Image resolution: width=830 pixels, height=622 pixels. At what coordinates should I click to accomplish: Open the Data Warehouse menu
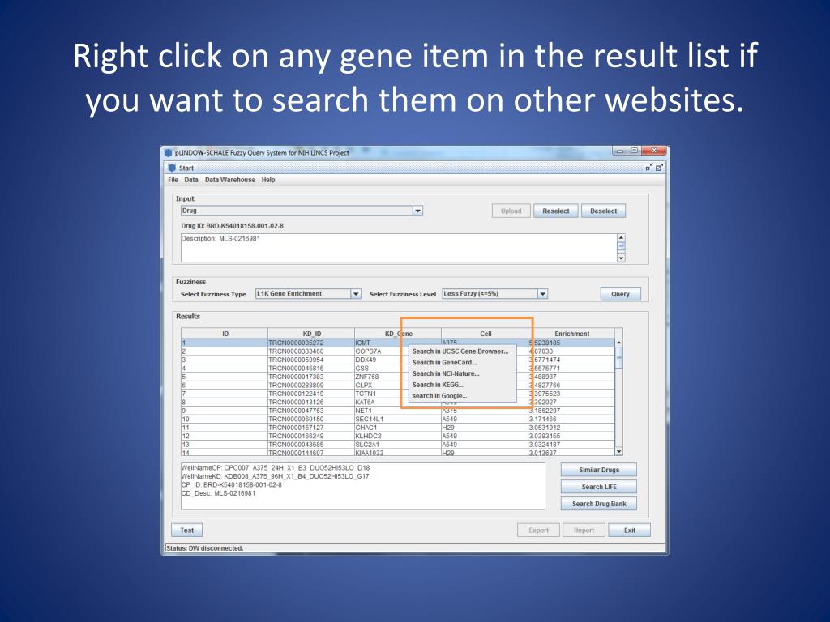point(229,180)
